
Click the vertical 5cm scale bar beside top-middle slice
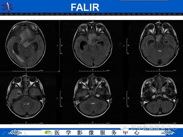pyautogui.click(x=61, y=46)
